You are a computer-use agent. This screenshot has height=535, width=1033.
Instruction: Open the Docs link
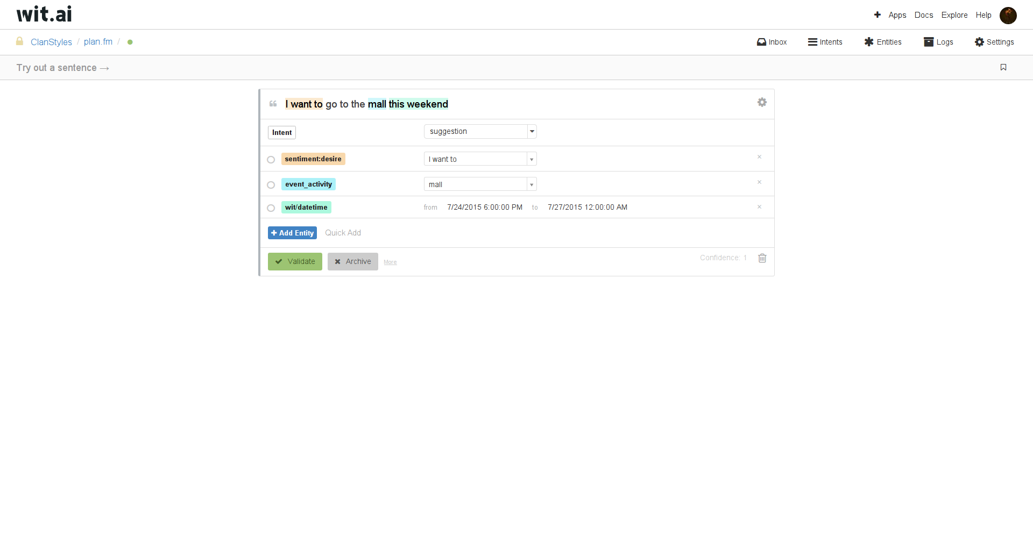[x=923, y=15]
